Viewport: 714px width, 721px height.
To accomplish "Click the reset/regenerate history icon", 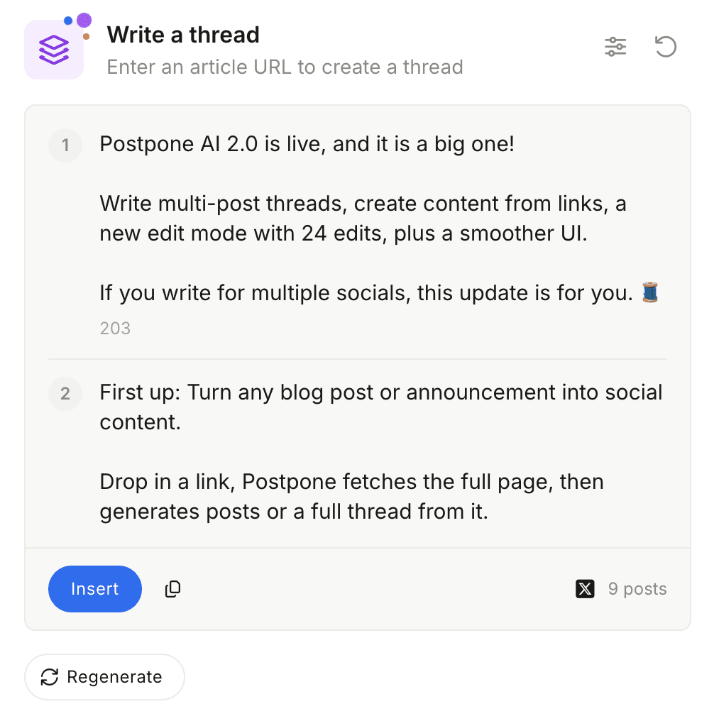I will coord(665,47).
